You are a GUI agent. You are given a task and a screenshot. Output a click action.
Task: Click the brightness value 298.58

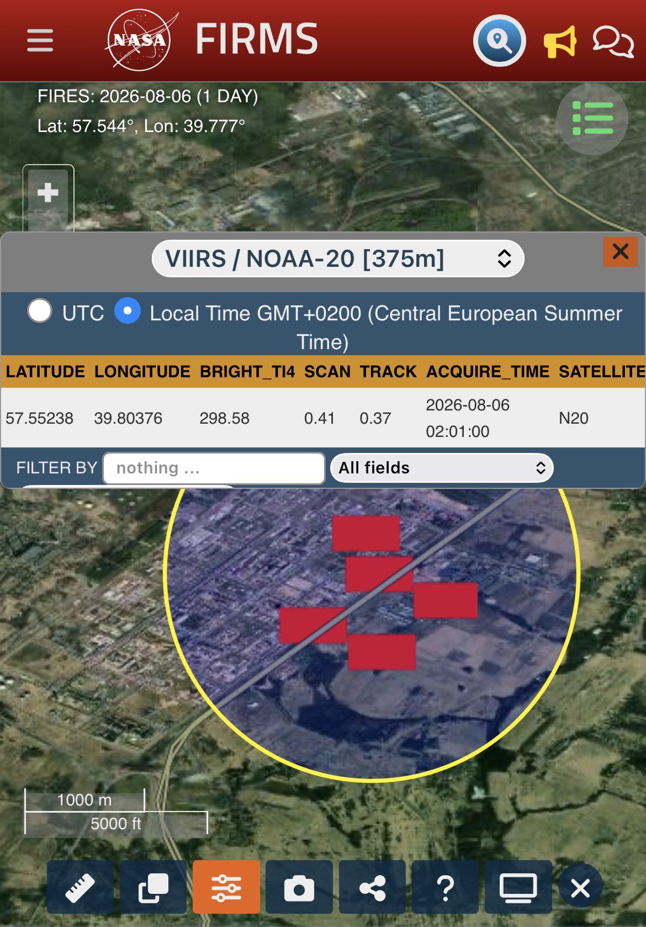click(225, 418)
